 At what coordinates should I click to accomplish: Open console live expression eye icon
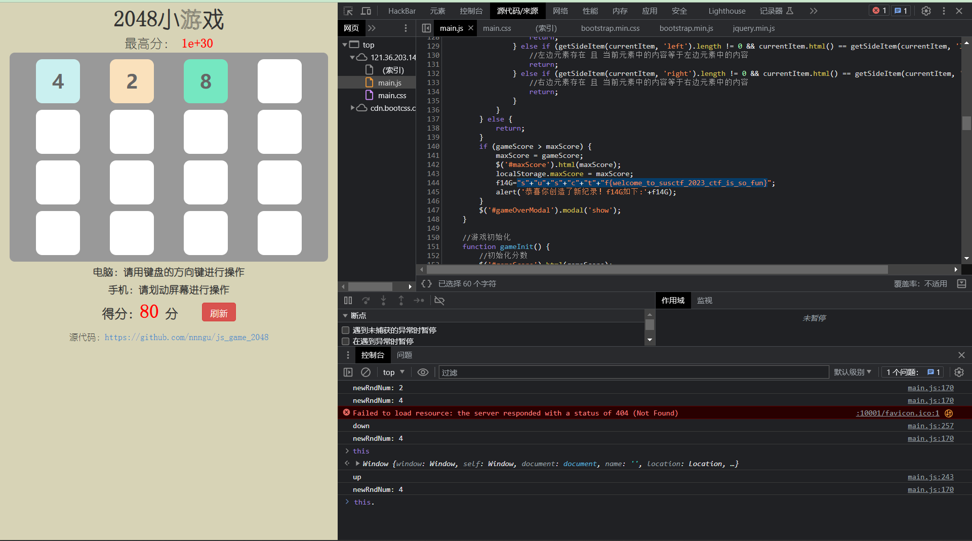423,372
